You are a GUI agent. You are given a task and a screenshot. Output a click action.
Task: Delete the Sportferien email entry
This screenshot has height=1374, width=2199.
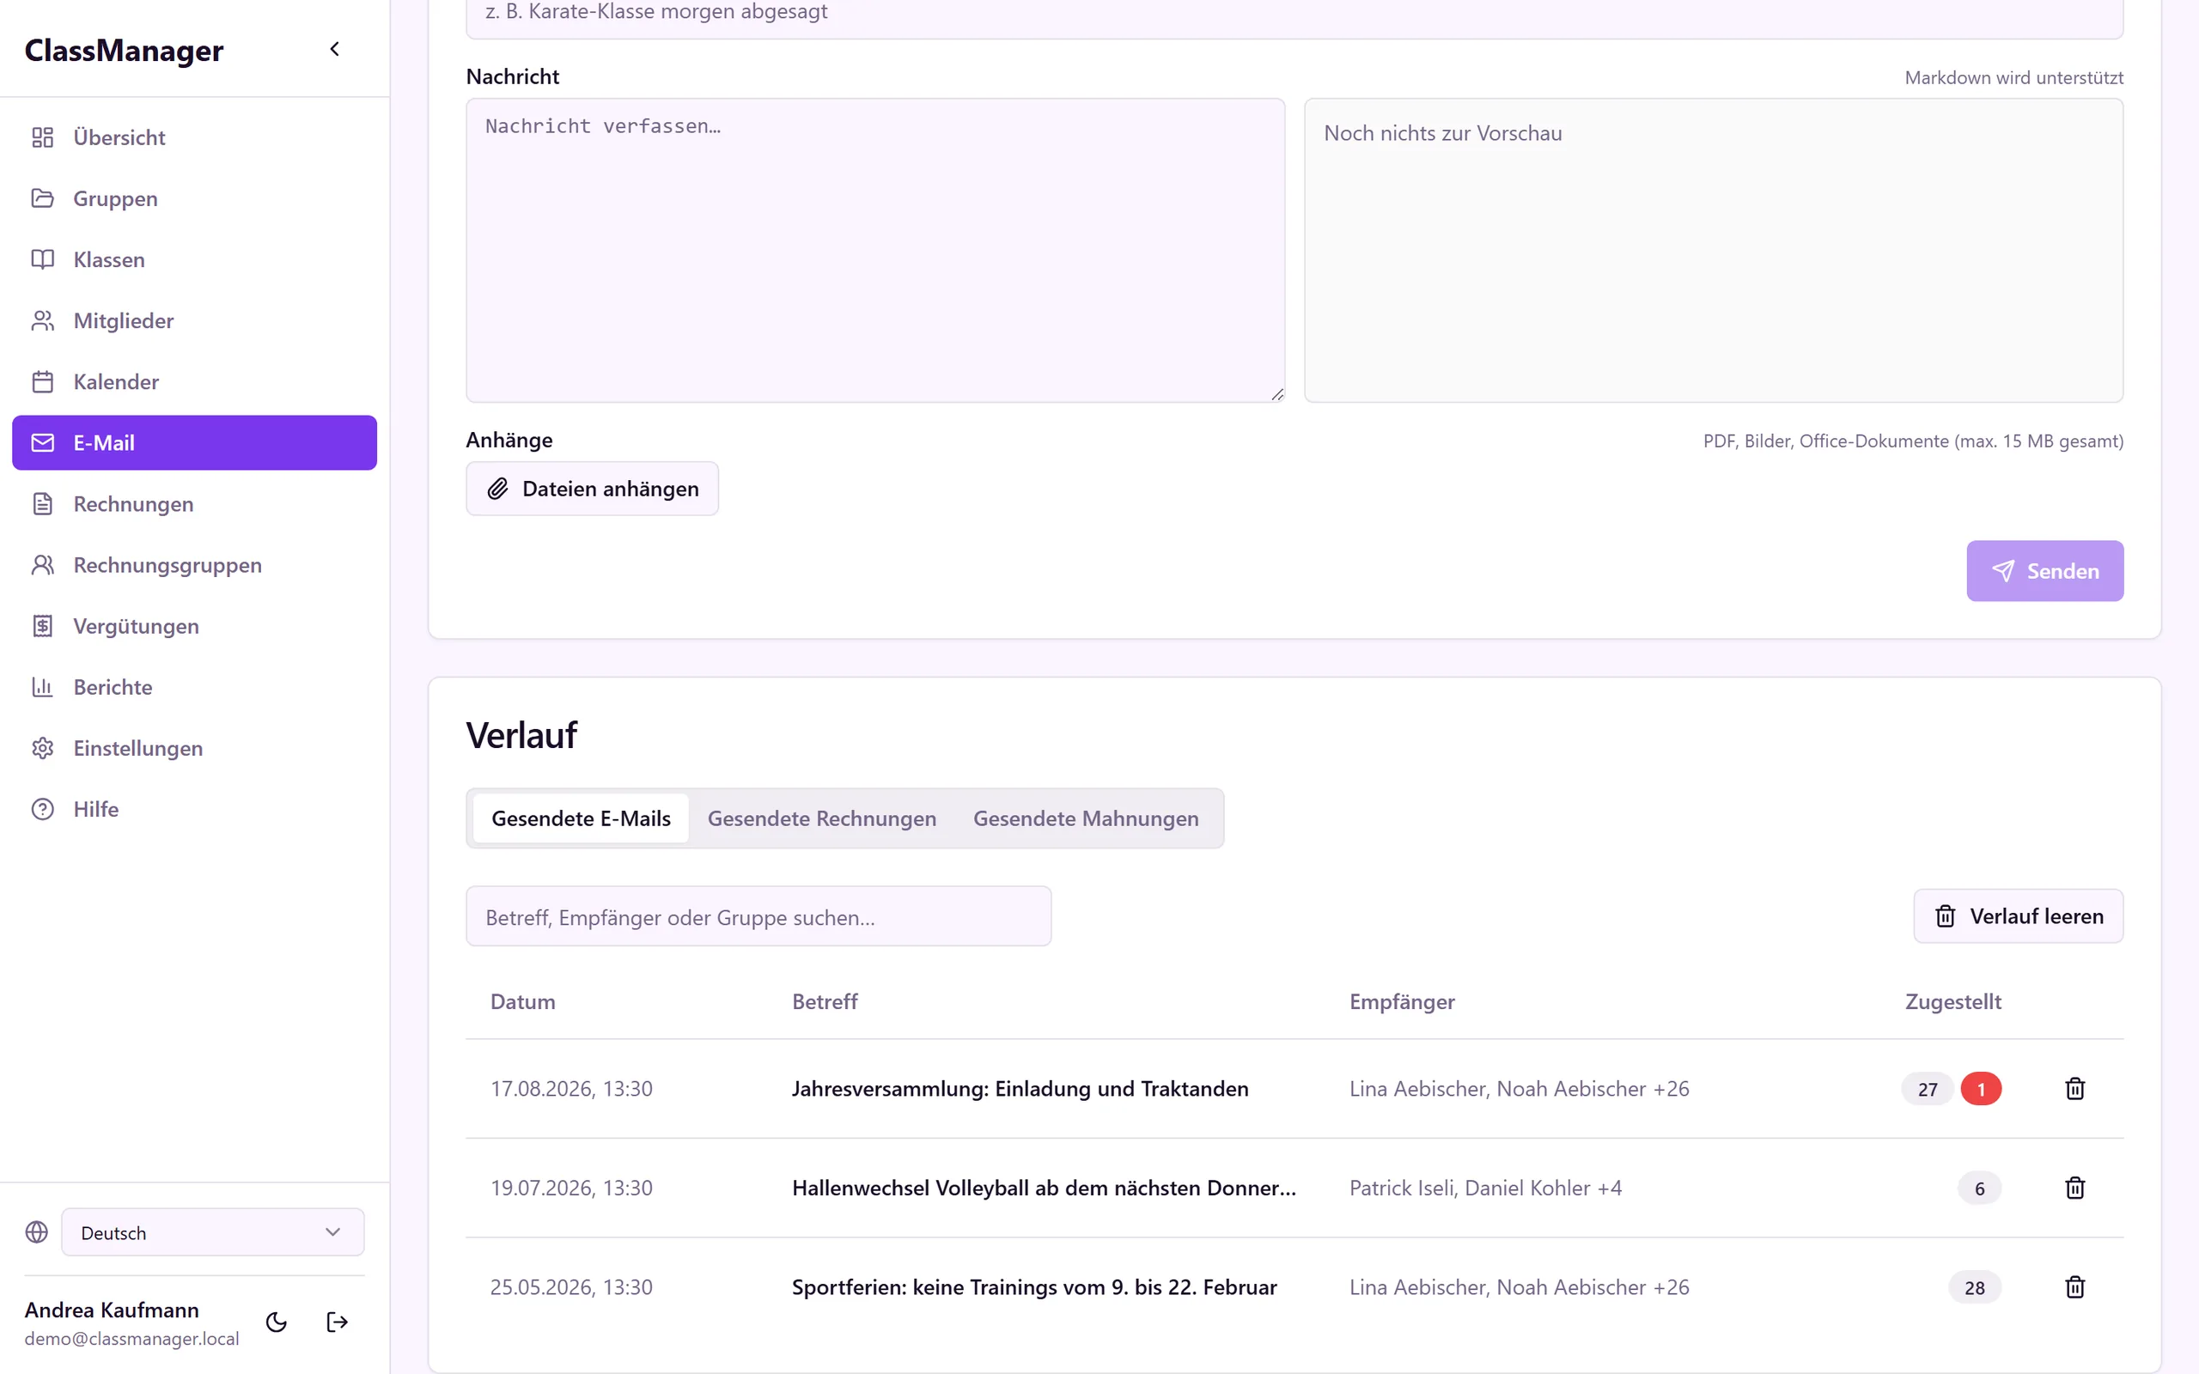2074,1286
